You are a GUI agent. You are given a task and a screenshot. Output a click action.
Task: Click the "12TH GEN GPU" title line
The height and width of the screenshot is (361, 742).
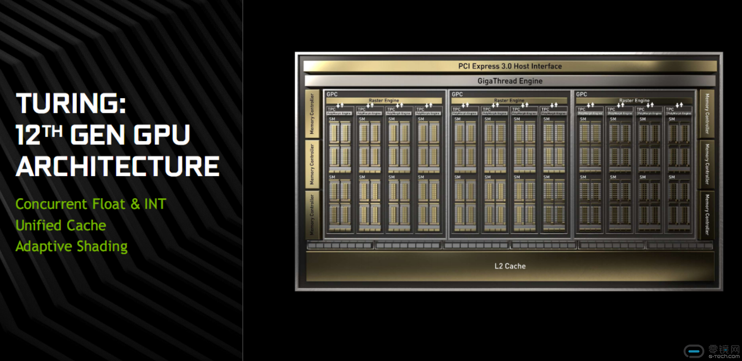(x=103, y=135)
